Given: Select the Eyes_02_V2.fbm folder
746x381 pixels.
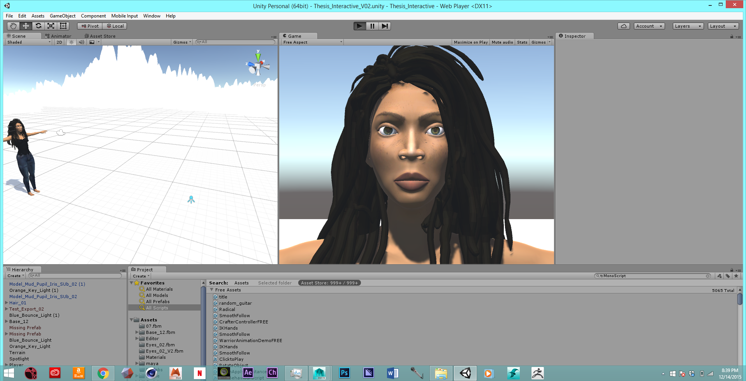Looking at the screenshot, I should (164, 351).
